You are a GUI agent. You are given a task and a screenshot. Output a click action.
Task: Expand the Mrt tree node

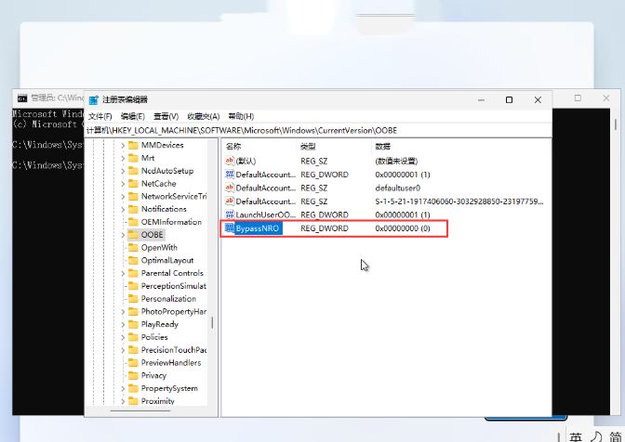(x=123, y=159)
